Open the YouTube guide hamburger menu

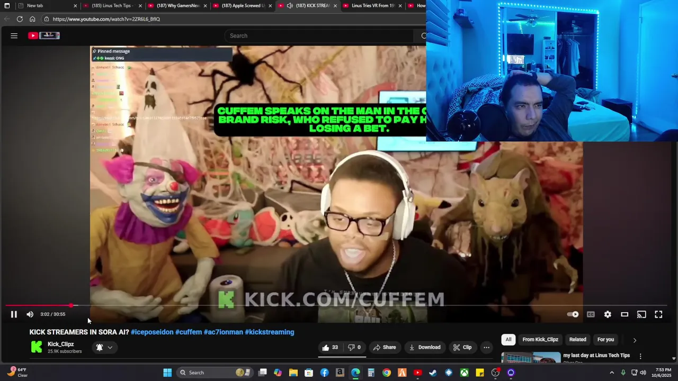point(14,35)
